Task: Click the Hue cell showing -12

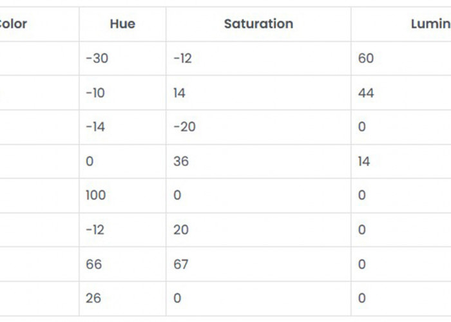Action: [94, 230]
